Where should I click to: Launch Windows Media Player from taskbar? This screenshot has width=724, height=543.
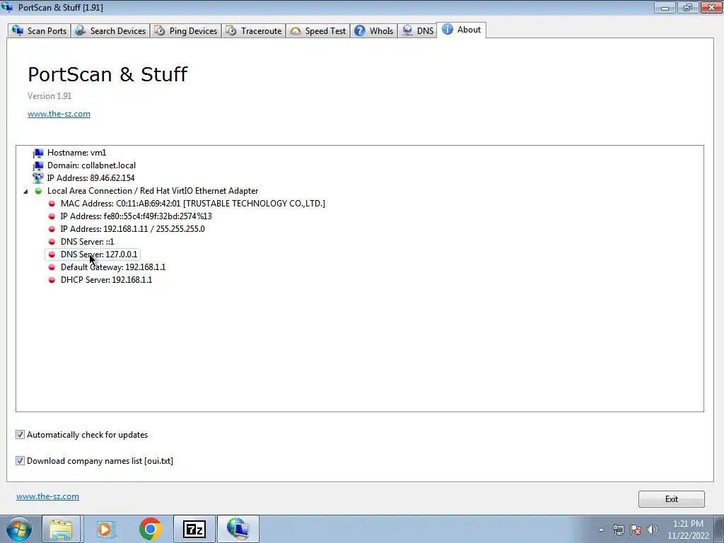pos(106,529)
